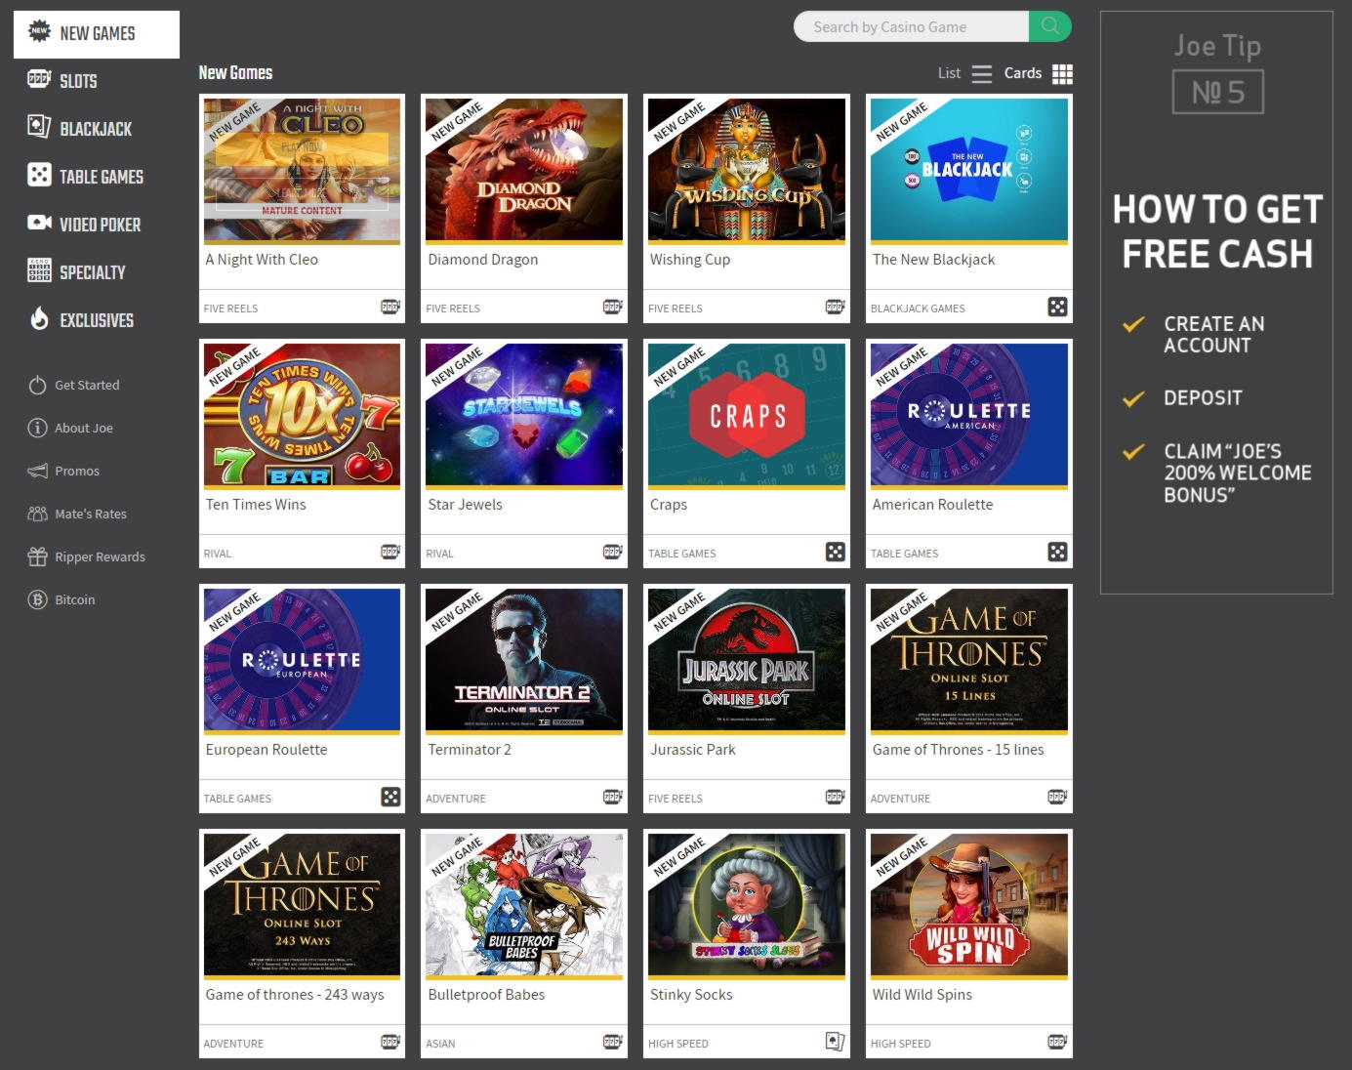Screen dimensions: 1352x1070
Task: Click slot icon on Game of Thrones 15 lines card
Action: 1057,797
